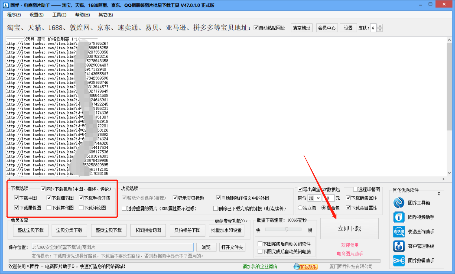455x274 pixels.
Task: Click 请加我的企业微信 link
Action: [260, 266]
